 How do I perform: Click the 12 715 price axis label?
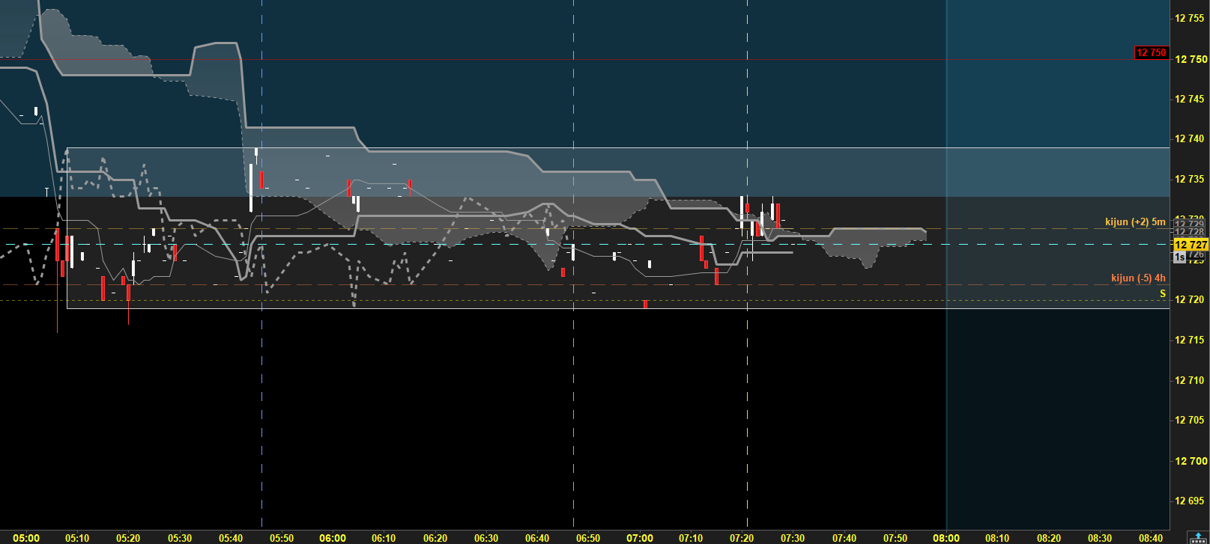click(1191, 340)
